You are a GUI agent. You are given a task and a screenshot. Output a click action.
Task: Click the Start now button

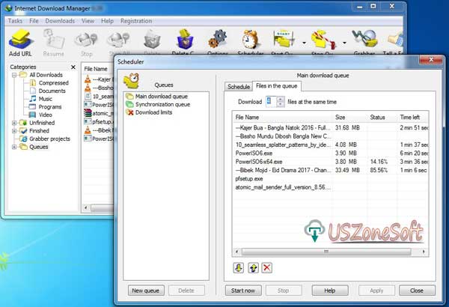point(243,291)
